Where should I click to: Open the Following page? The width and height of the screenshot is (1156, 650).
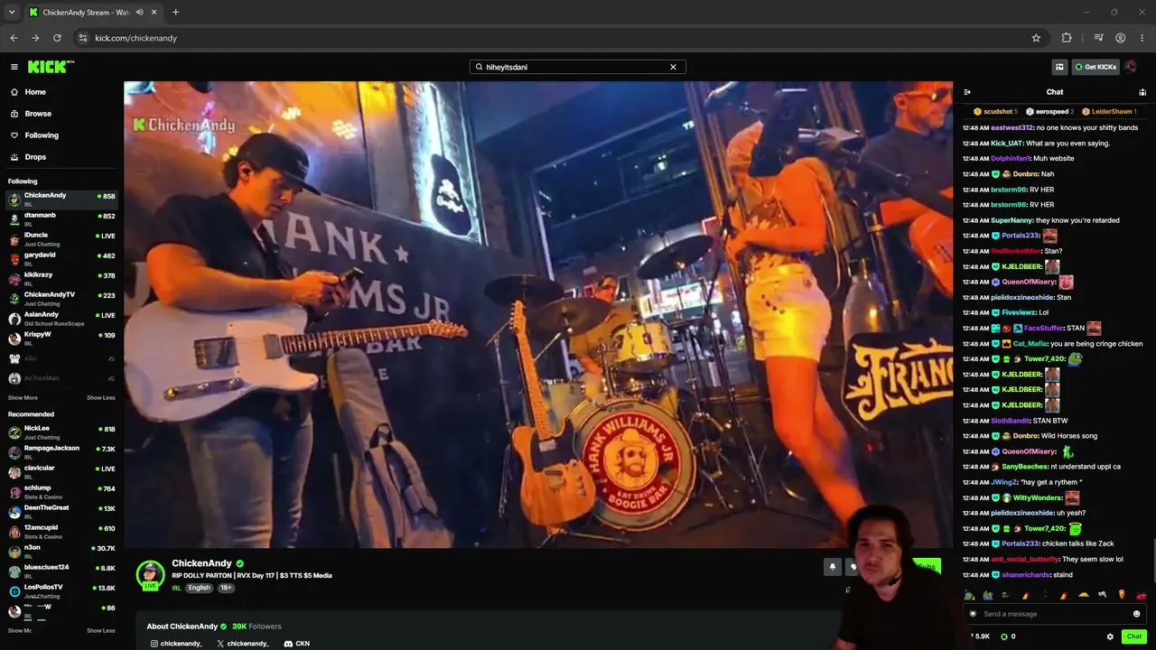[42, 135]
